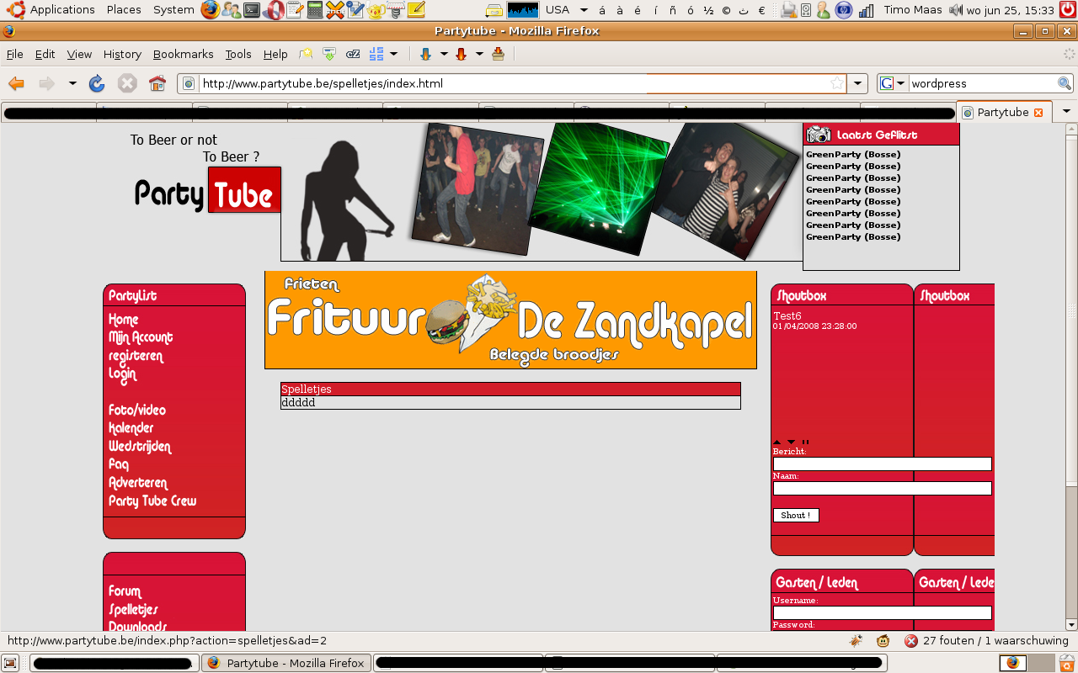
Task: Click the Shout ! button
Action: pos(796,515)
